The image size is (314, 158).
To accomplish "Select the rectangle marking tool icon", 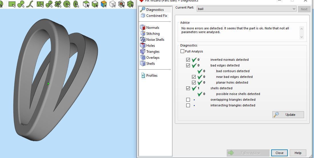I will coord(12,4).
